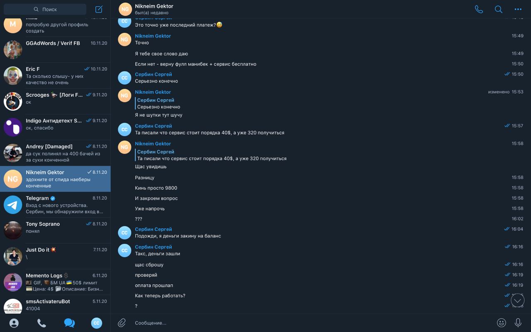Open search in this chat

(x=499, y=9)
